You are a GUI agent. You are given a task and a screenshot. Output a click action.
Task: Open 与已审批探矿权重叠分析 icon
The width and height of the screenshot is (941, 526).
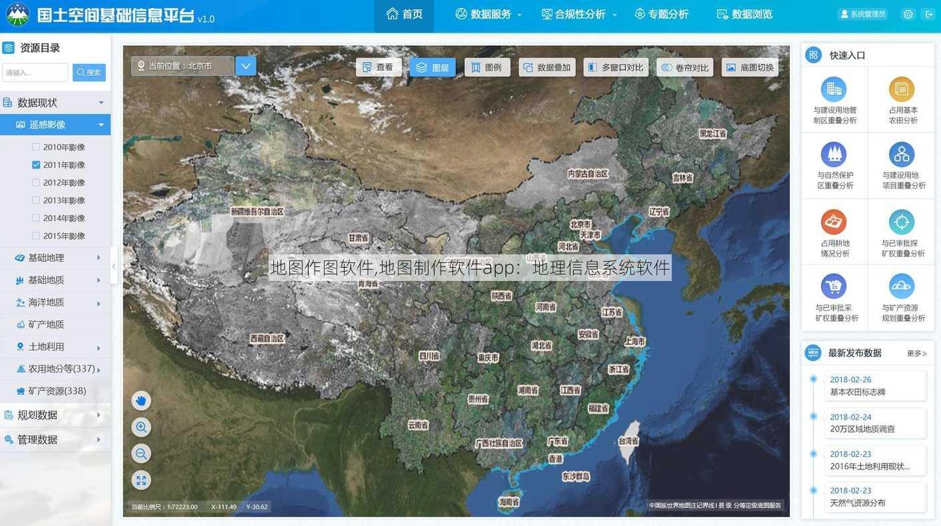click(x=901, y=222)
